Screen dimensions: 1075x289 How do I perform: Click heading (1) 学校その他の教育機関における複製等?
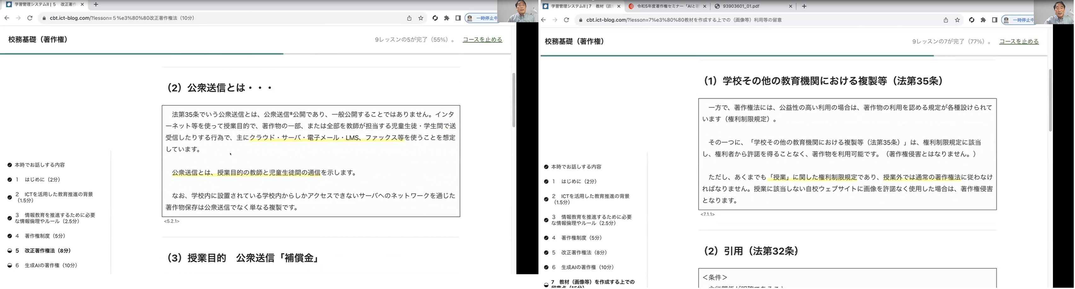tap(823, 81)
